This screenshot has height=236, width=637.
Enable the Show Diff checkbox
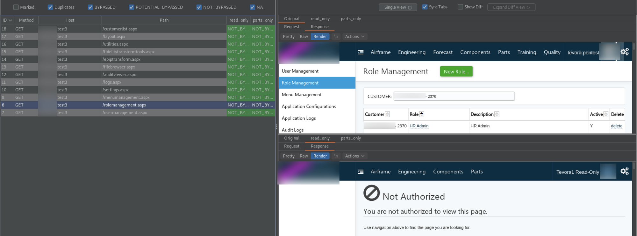(460, 7)
